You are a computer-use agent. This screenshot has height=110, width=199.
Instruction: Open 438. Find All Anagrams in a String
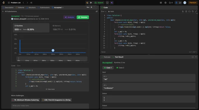tap(56, 100)
